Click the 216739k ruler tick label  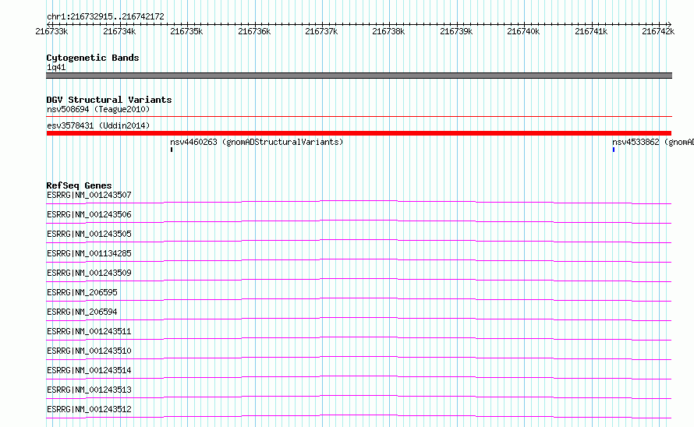pyautogui.click(x=456, y=31)
